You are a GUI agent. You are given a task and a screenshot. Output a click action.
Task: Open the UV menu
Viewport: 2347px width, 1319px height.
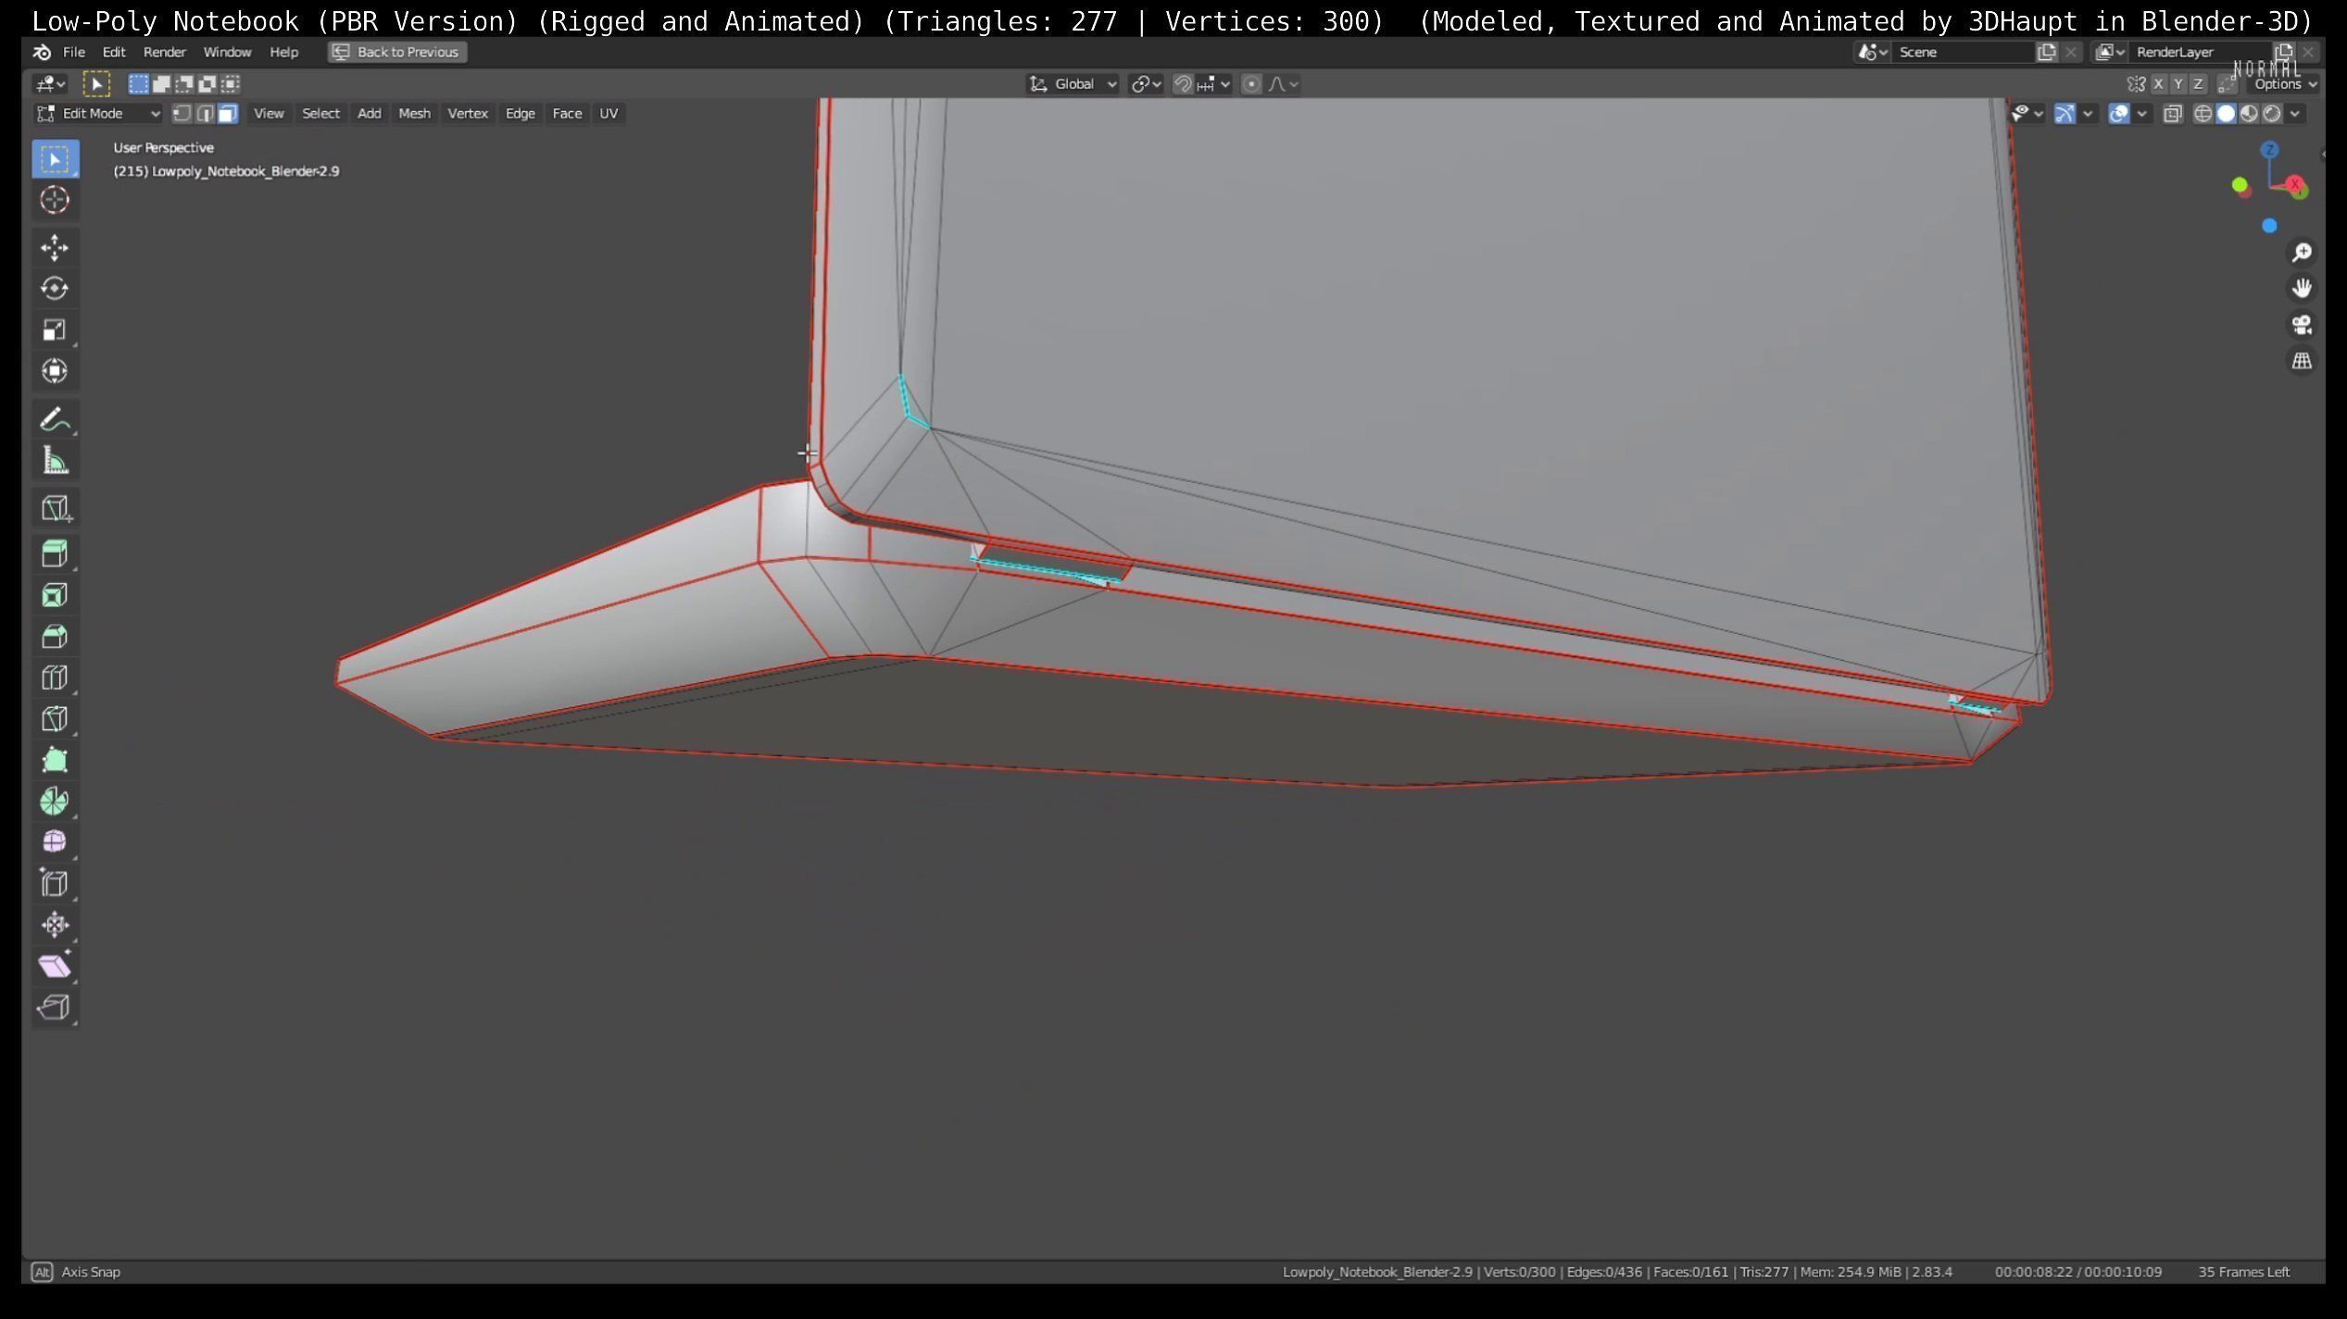[x=608, y=114]
